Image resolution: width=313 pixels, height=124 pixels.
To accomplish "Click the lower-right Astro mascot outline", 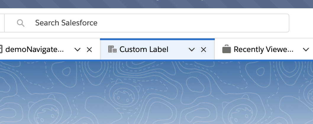I will tap(239, 110).
